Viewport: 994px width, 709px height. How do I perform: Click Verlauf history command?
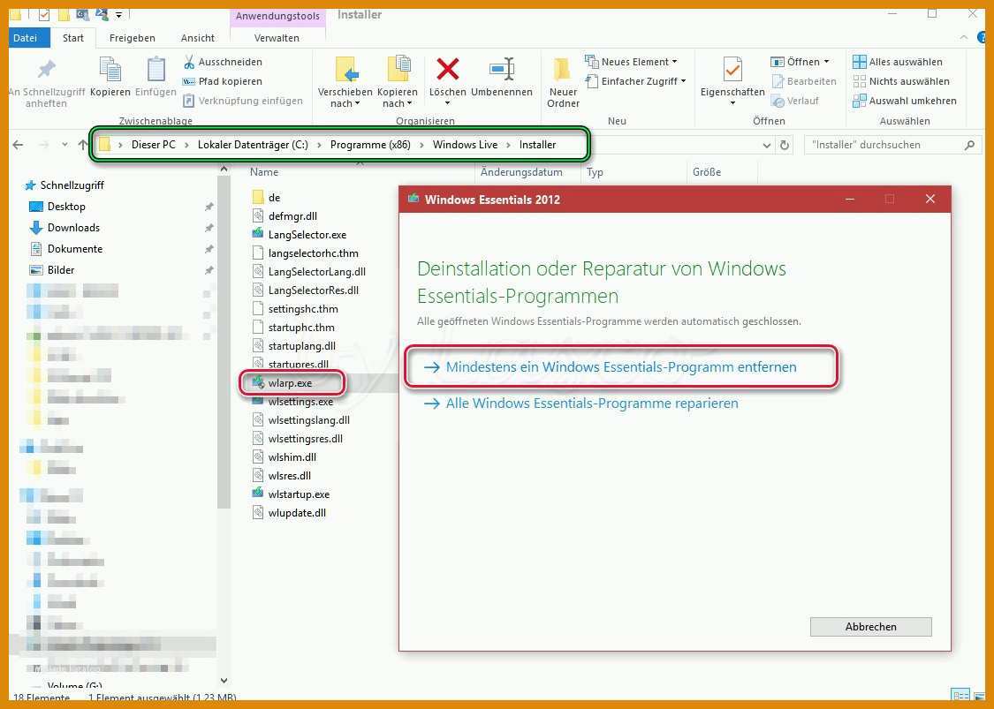pyautogui.click(x=795, y=101)
